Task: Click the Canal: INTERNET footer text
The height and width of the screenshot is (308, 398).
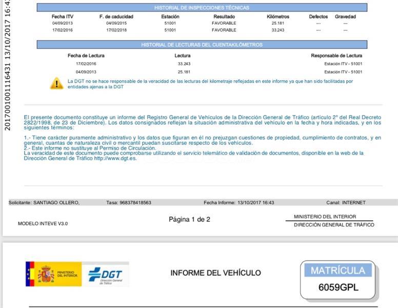Action: [346, 203]
